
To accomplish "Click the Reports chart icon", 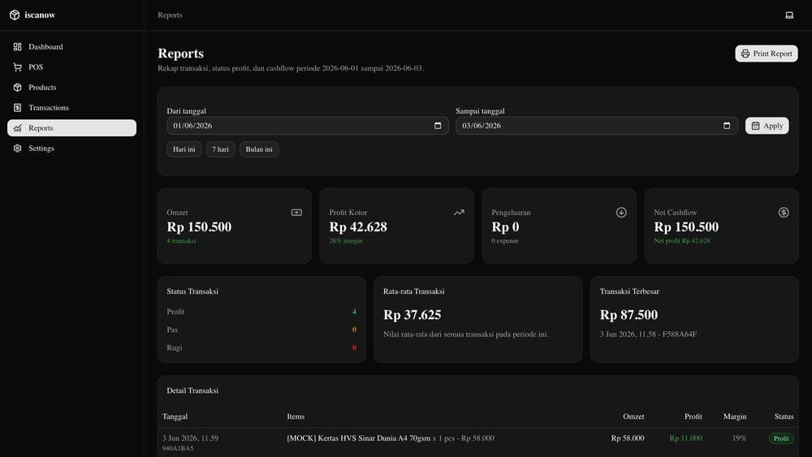I will coord(18,127).
